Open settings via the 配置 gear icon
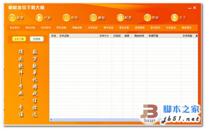 point(120,17)
